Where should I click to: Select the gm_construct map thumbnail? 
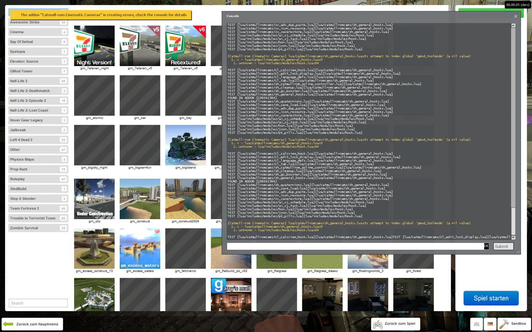(140, 199)
